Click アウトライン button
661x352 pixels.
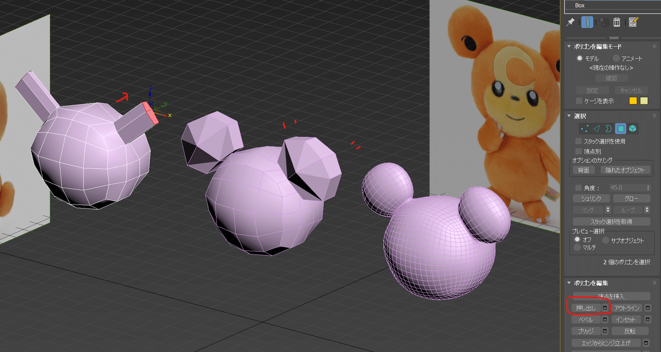pos(627,307)
